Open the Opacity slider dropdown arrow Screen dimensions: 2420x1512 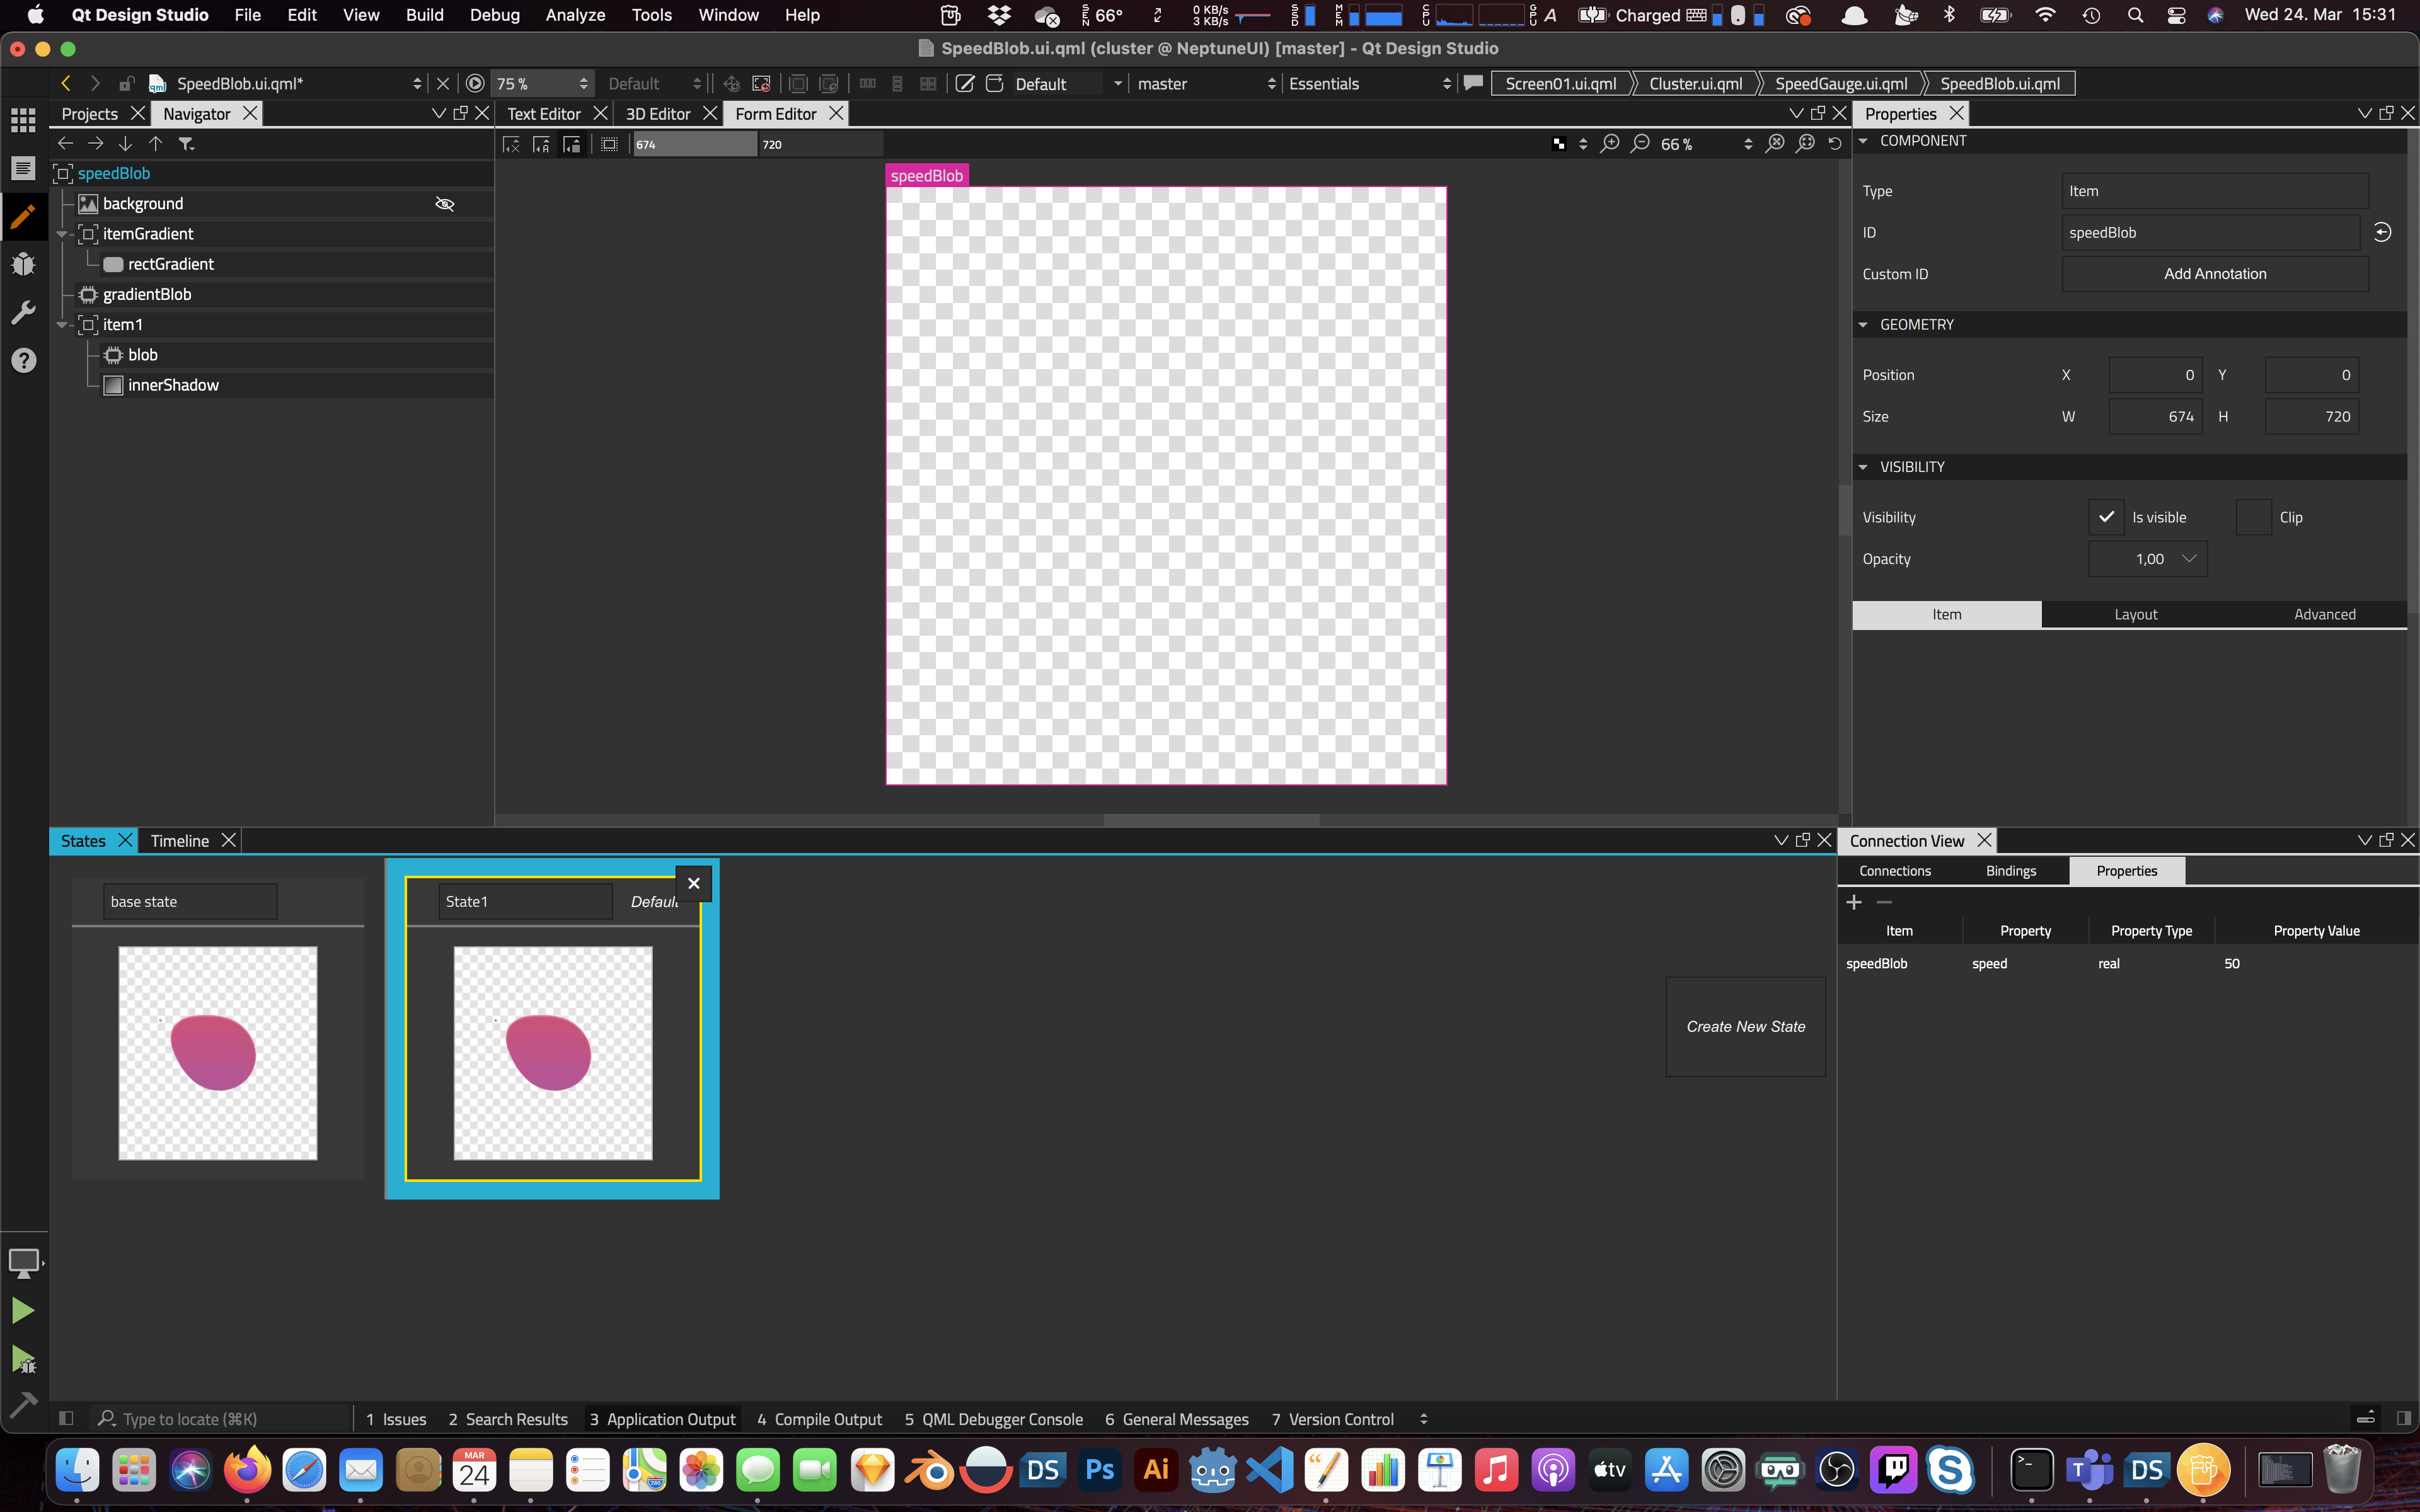coord(2189,559)
